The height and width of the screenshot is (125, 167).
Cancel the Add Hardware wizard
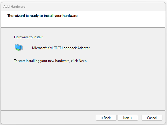pos(152,118)
